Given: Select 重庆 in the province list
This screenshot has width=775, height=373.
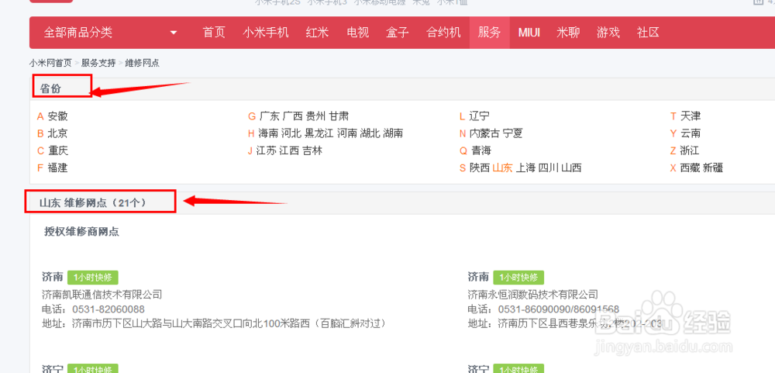Looking at the screenshot, I should pyautogui.click(x=58, y=150).
